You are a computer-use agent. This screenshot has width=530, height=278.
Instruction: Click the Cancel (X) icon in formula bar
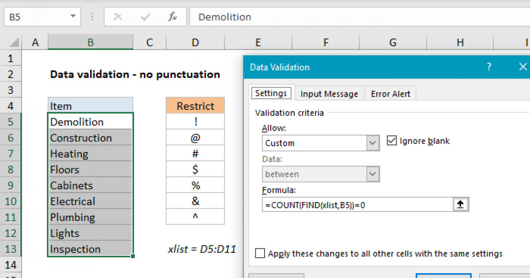[118, 17]
